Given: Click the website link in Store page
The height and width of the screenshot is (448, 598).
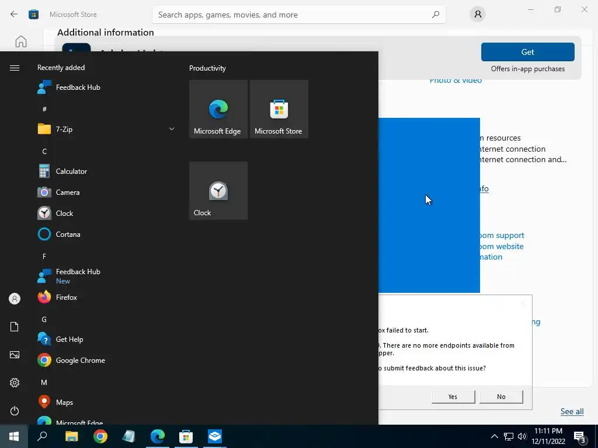Looking at the screenshot, I should [x=502, y=246].
